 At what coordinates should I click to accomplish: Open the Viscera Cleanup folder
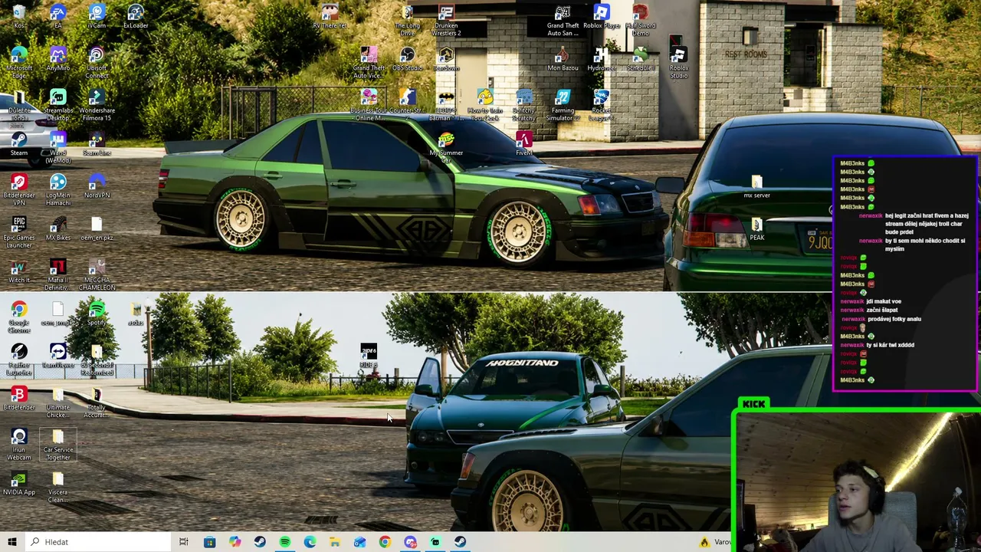point(57,486)
